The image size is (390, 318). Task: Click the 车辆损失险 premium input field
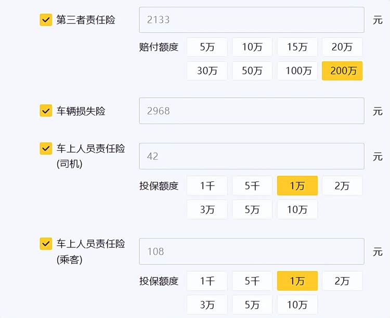(251, 111)
